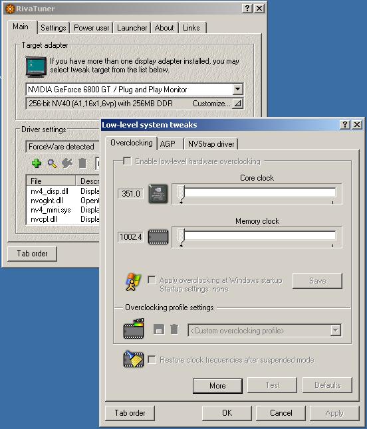Open the Links tab
The image size is (367, 429).
(x=191, y=28)
